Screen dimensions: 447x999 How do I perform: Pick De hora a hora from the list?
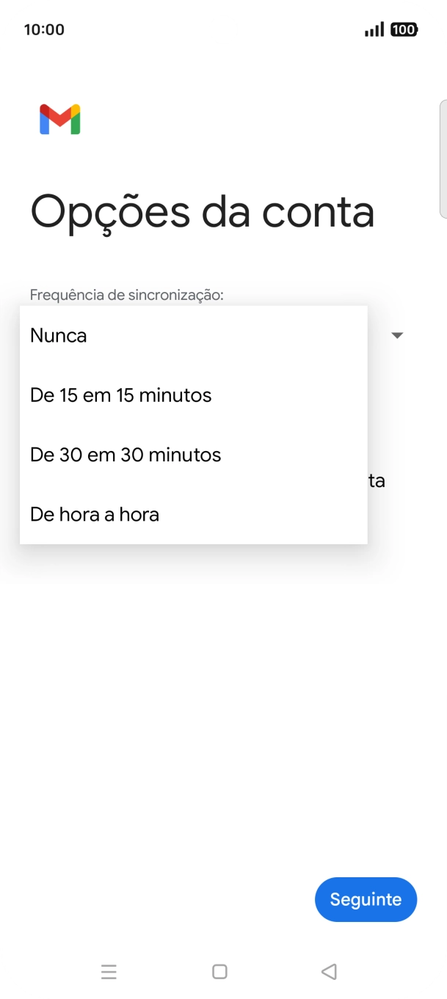click(94, 514)
